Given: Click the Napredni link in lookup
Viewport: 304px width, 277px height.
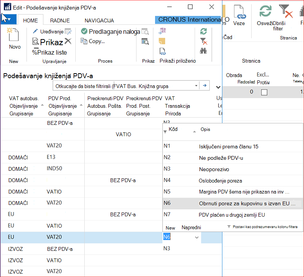Looking at the screenshot, I should point(191,227).
